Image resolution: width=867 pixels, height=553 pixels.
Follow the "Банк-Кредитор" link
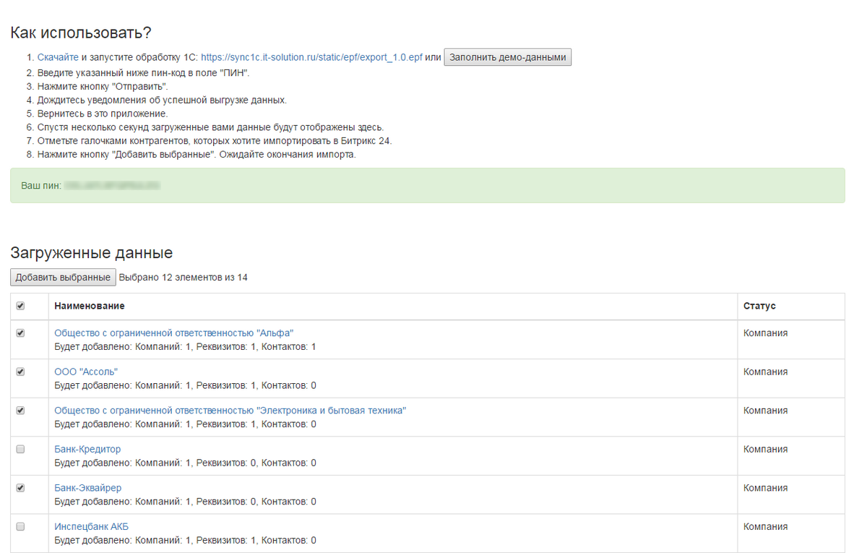87,449
